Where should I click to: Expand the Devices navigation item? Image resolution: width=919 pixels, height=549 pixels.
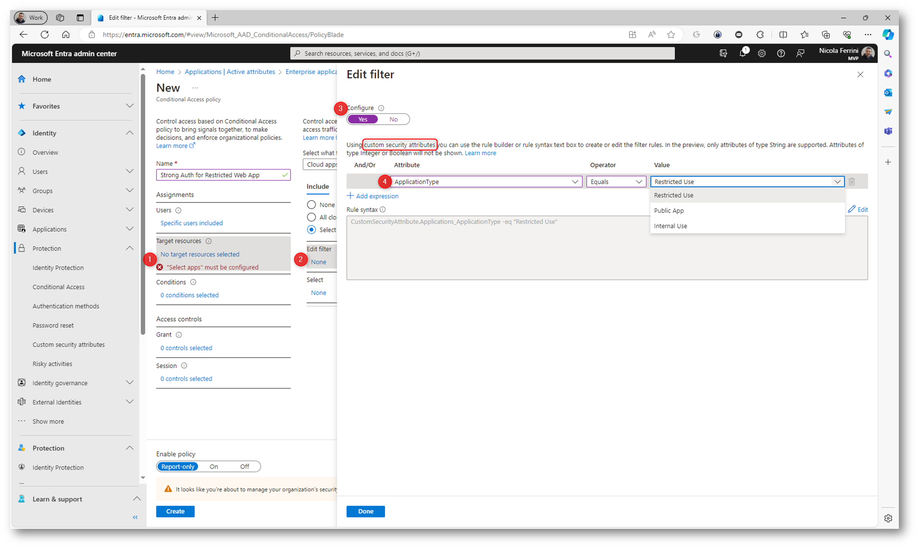130,210
